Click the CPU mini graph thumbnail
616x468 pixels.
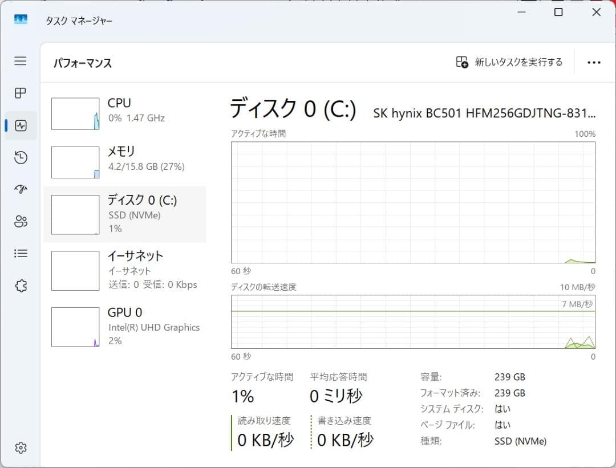tap(75, 113)
